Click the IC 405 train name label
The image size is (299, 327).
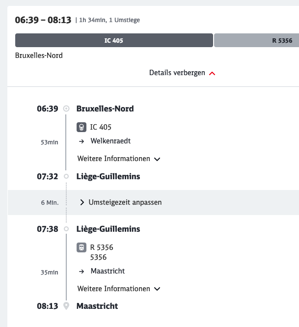(101, 127)
